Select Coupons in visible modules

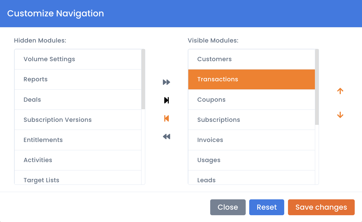tap(251, 100)
